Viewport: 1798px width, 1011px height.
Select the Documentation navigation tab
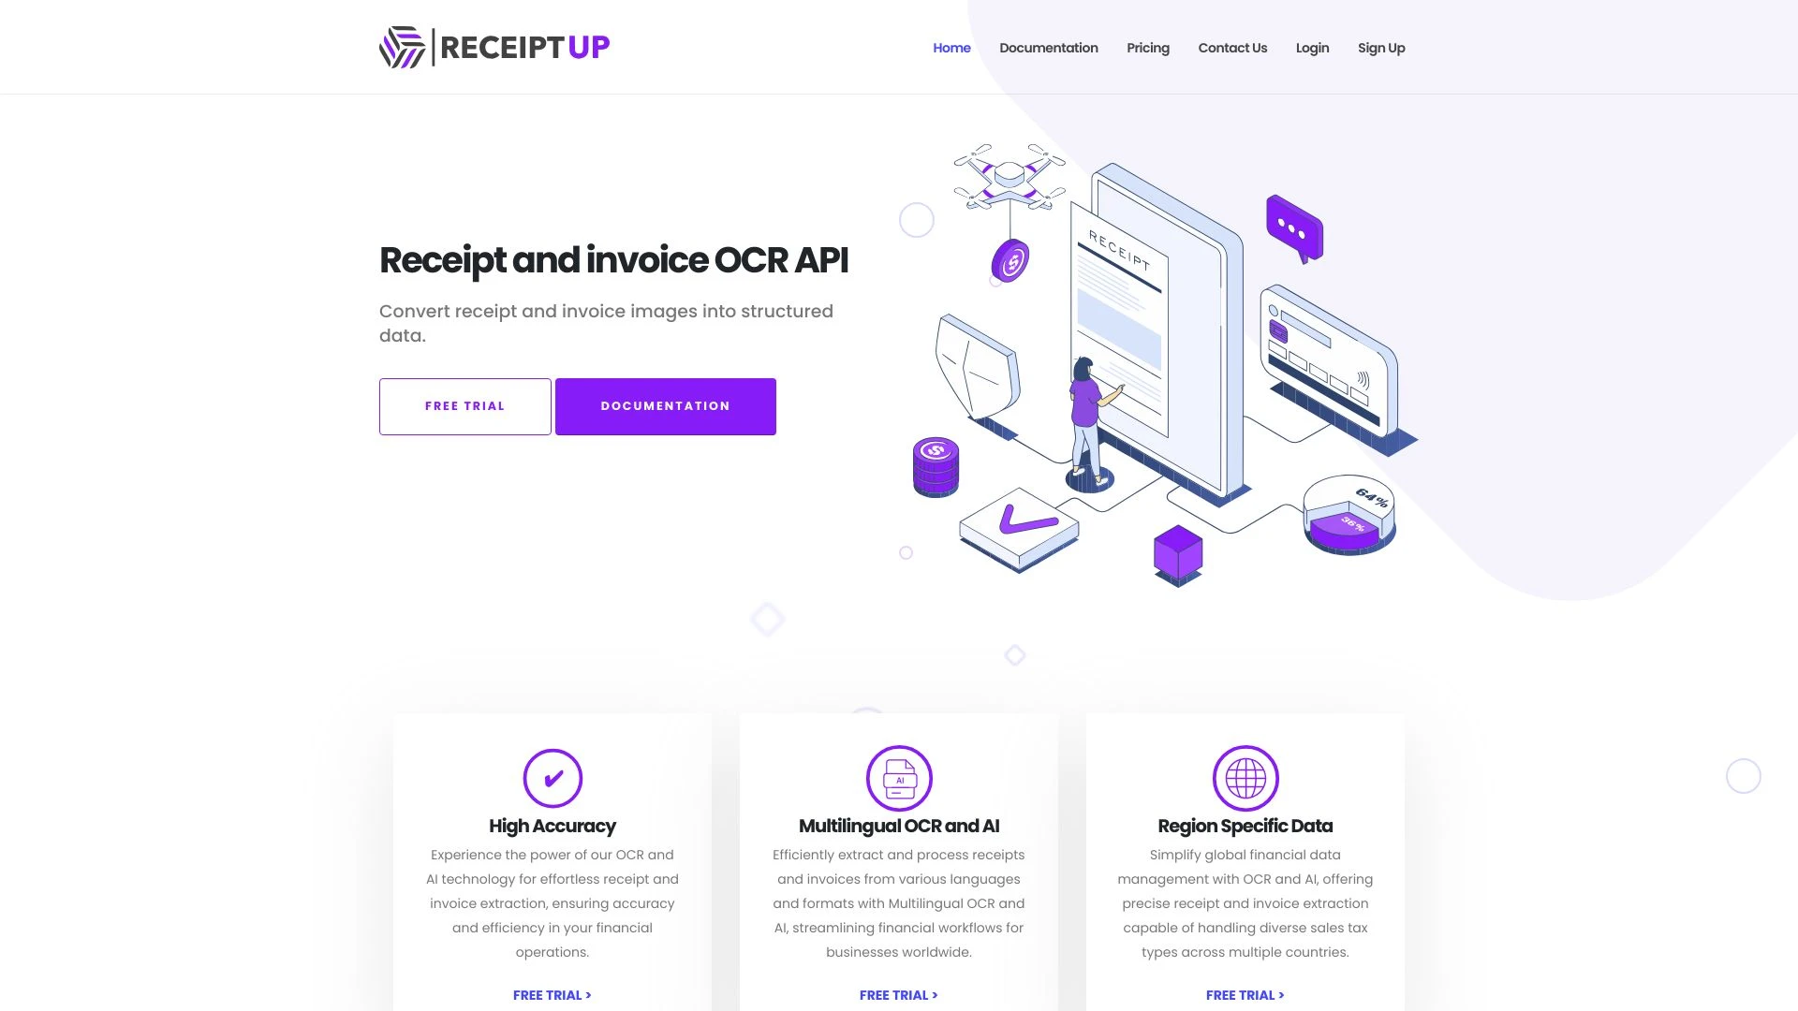click(x=1049, y=47)
